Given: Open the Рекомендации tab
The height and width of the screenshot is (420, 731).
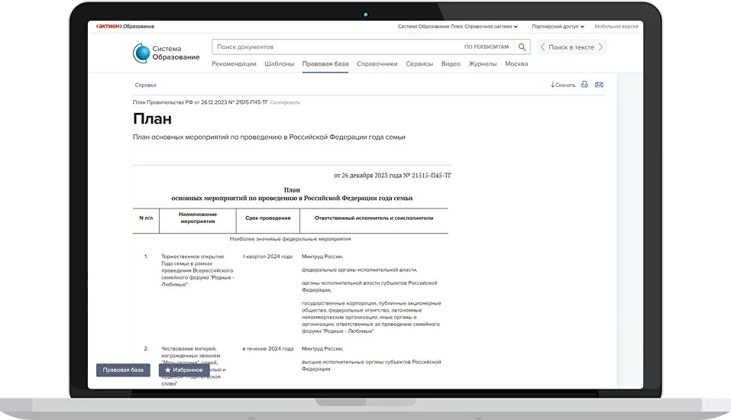Looking at the screenshot, I should (x=234, y=64).
